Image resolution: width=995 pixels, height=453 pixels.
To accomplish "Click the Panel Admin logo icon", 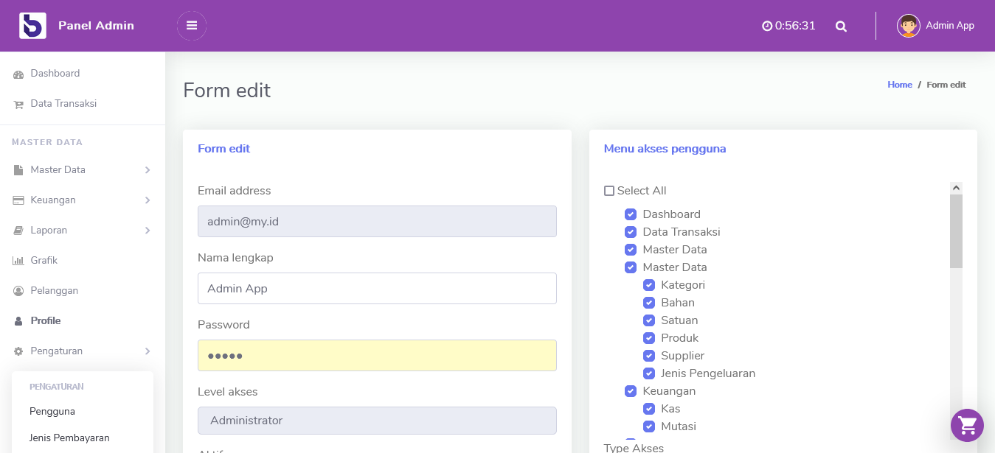I will (x=32, y=26).
